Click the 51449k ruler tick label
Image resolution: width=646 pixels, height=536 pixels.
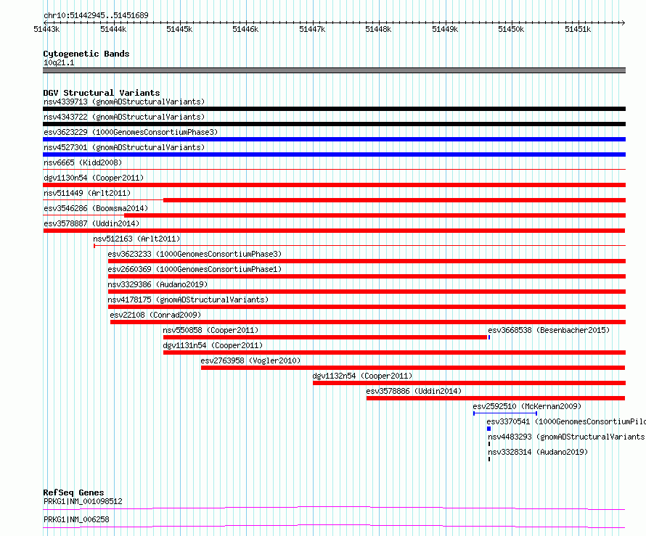coord(445,29)
